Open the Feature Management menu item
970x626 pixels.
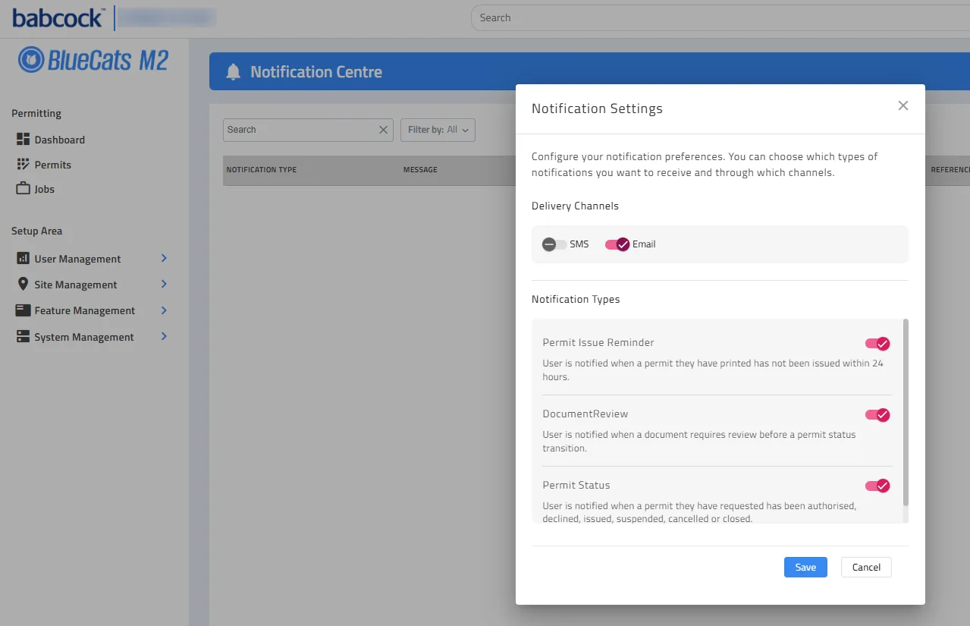84,310
